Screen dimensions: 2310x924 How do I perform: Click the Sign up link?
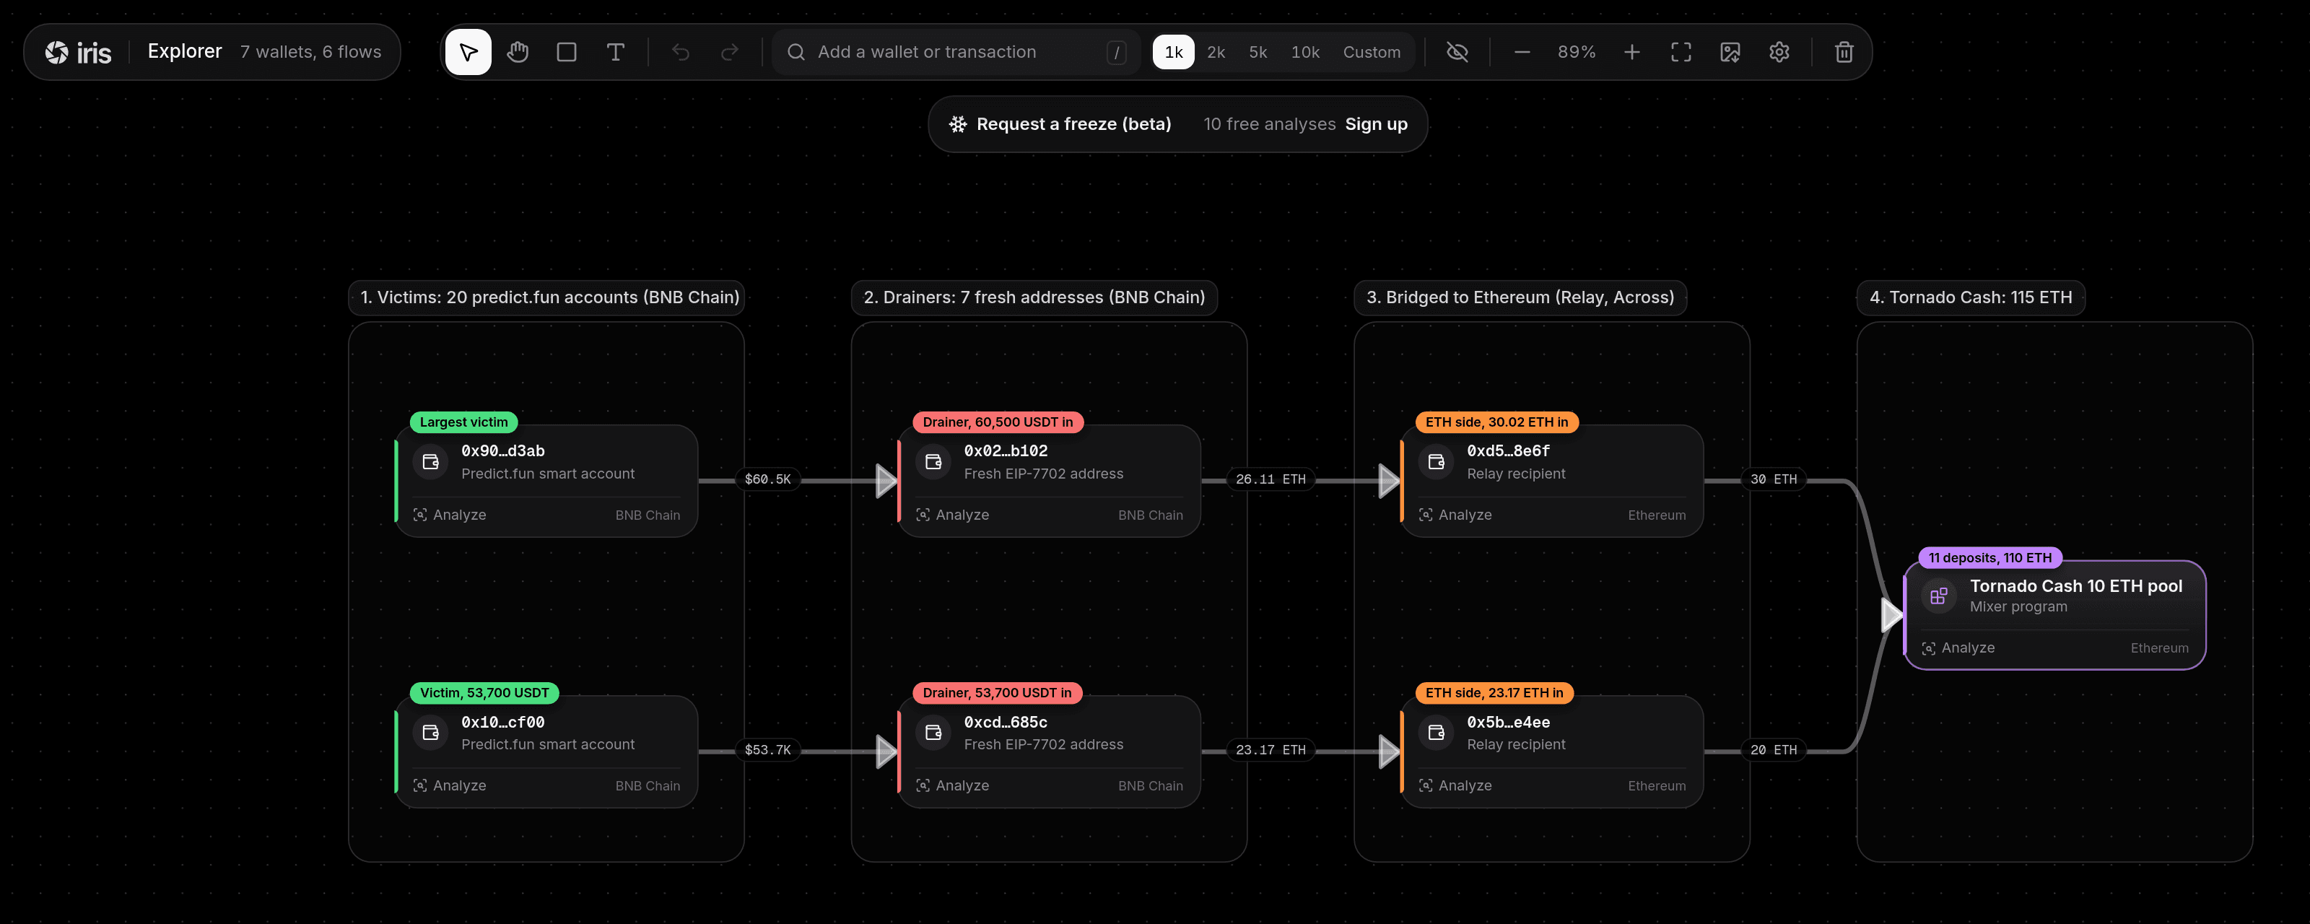point(1376,123)
